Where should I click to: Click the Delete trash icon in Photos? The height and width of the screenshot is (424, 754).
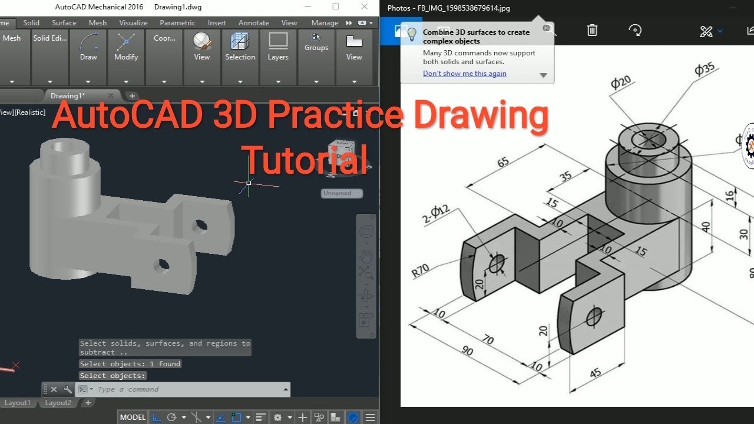tap(593, 31)
